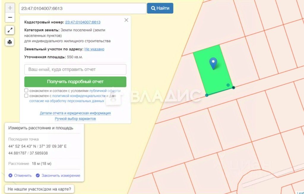This screenshot has height=194, width=304.
Task: Print the map using printer icon
Action: 10,42
